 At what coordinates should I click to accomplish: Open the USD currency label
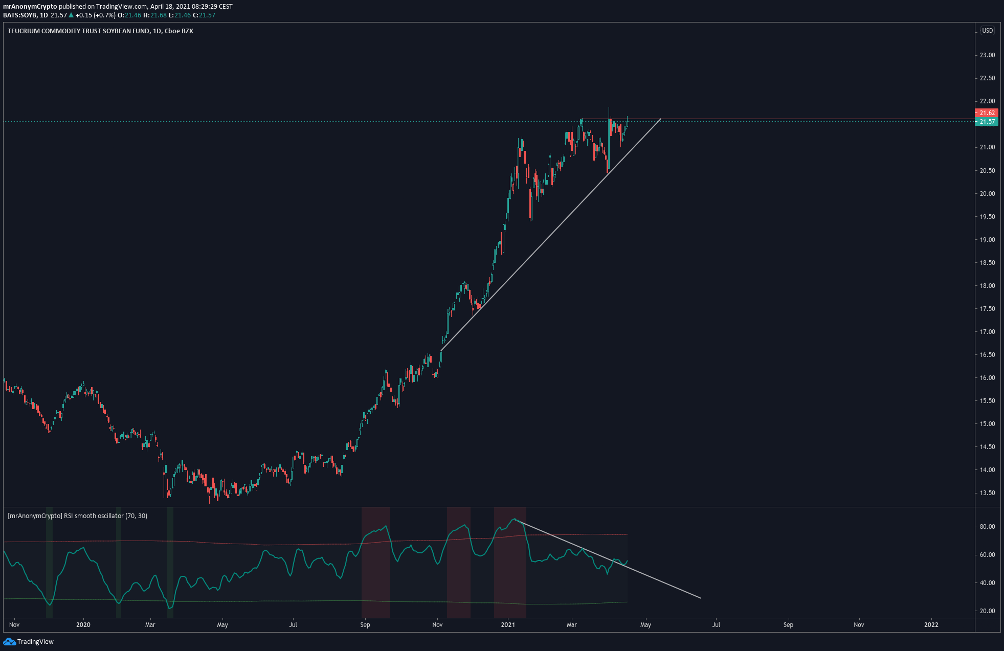987,31
